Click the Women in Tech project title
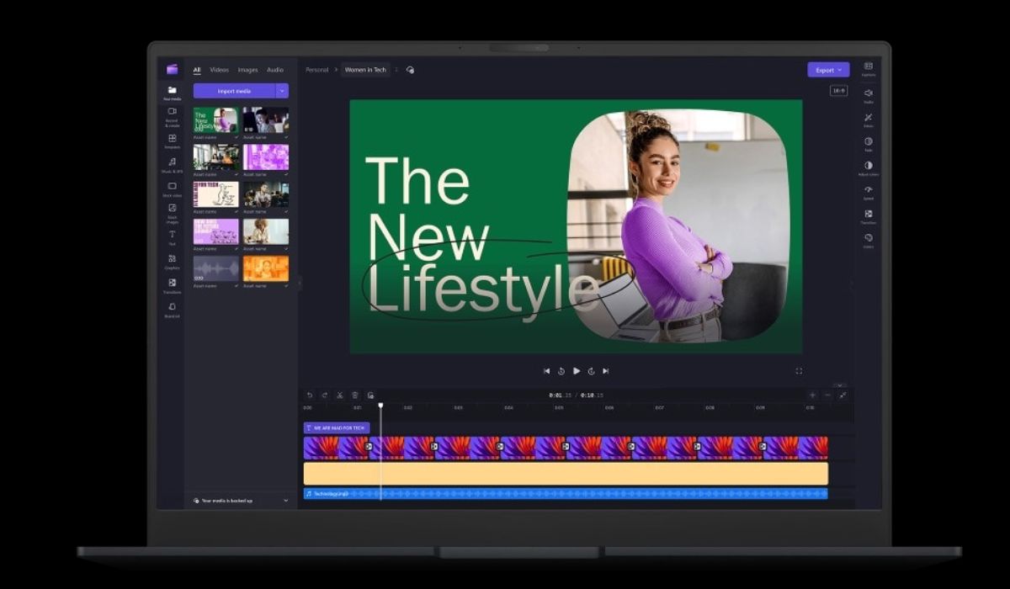Image resolution: width=1010 pixels, height=589 pixels. tap(365, 70)
